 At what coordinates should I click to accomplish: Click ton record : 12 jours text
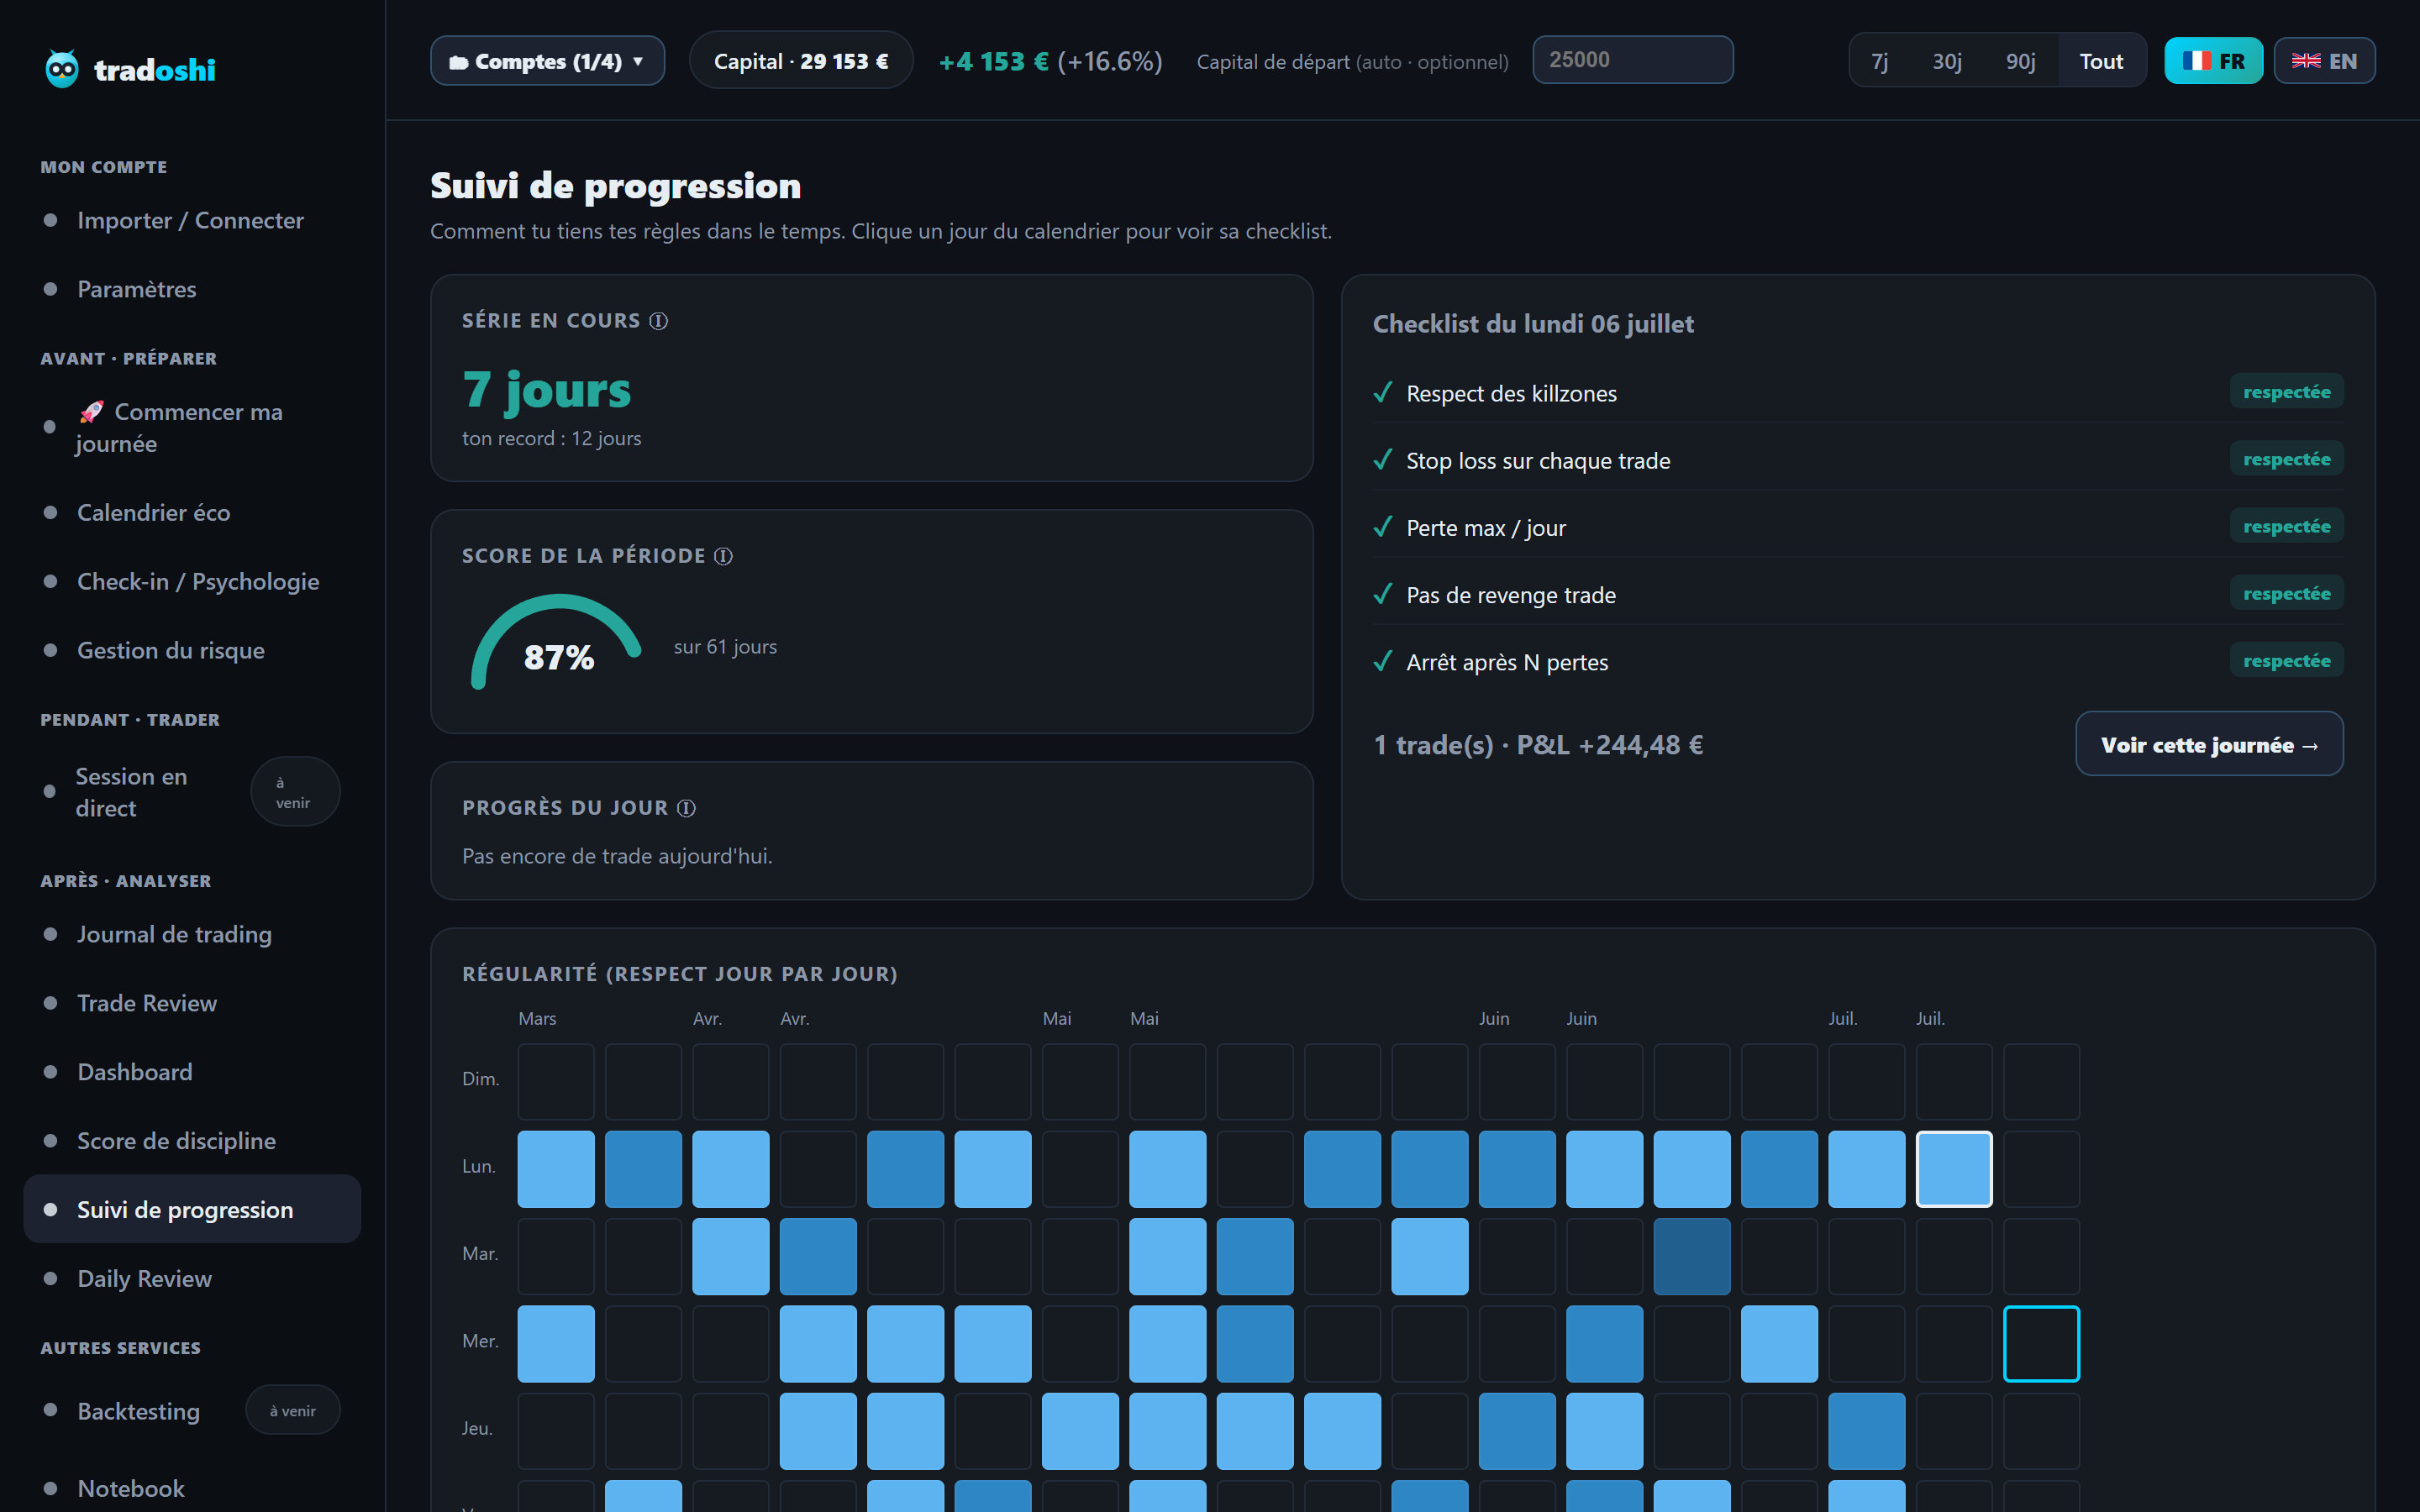(551, 438)
